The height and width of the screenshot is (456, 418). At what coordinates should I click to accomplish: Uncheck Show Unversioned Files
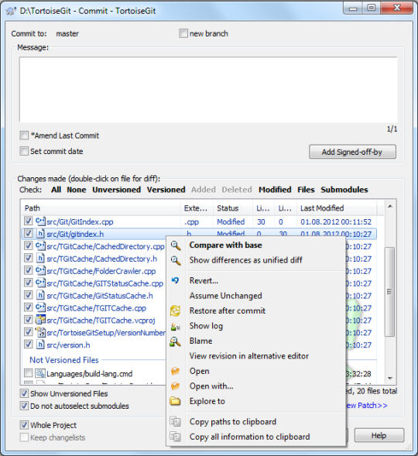pyautogui.click(x=24, y=393)
